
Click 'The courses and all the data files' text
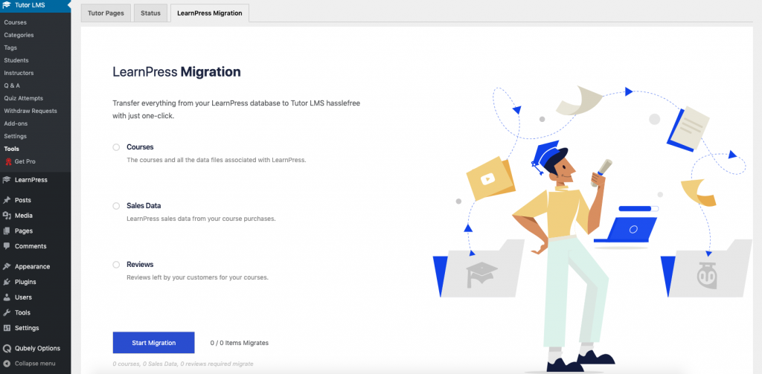click(x=217, y=159)
